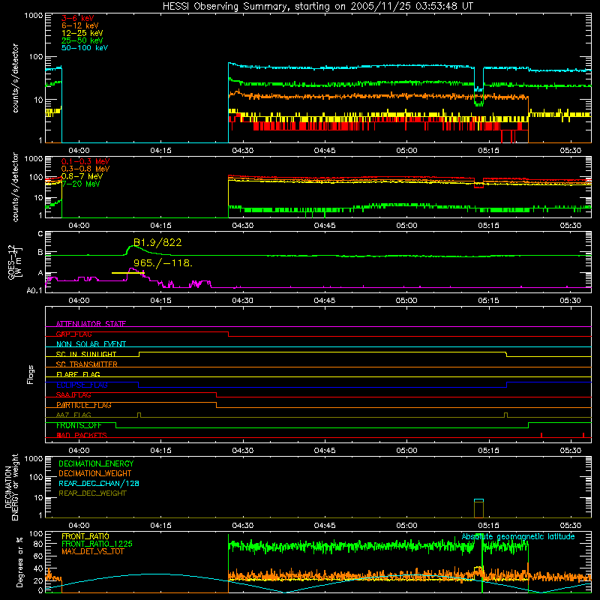Click the REAR_DEC_CHAN/128 legend label
Image resolution: width=600 pixels, height=600 pixels.
99,483
